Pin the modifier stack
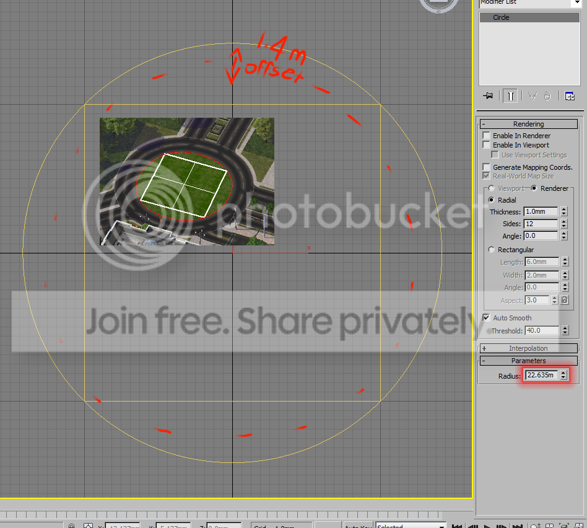This screenshot has height=528, width=587. point(488,96)
